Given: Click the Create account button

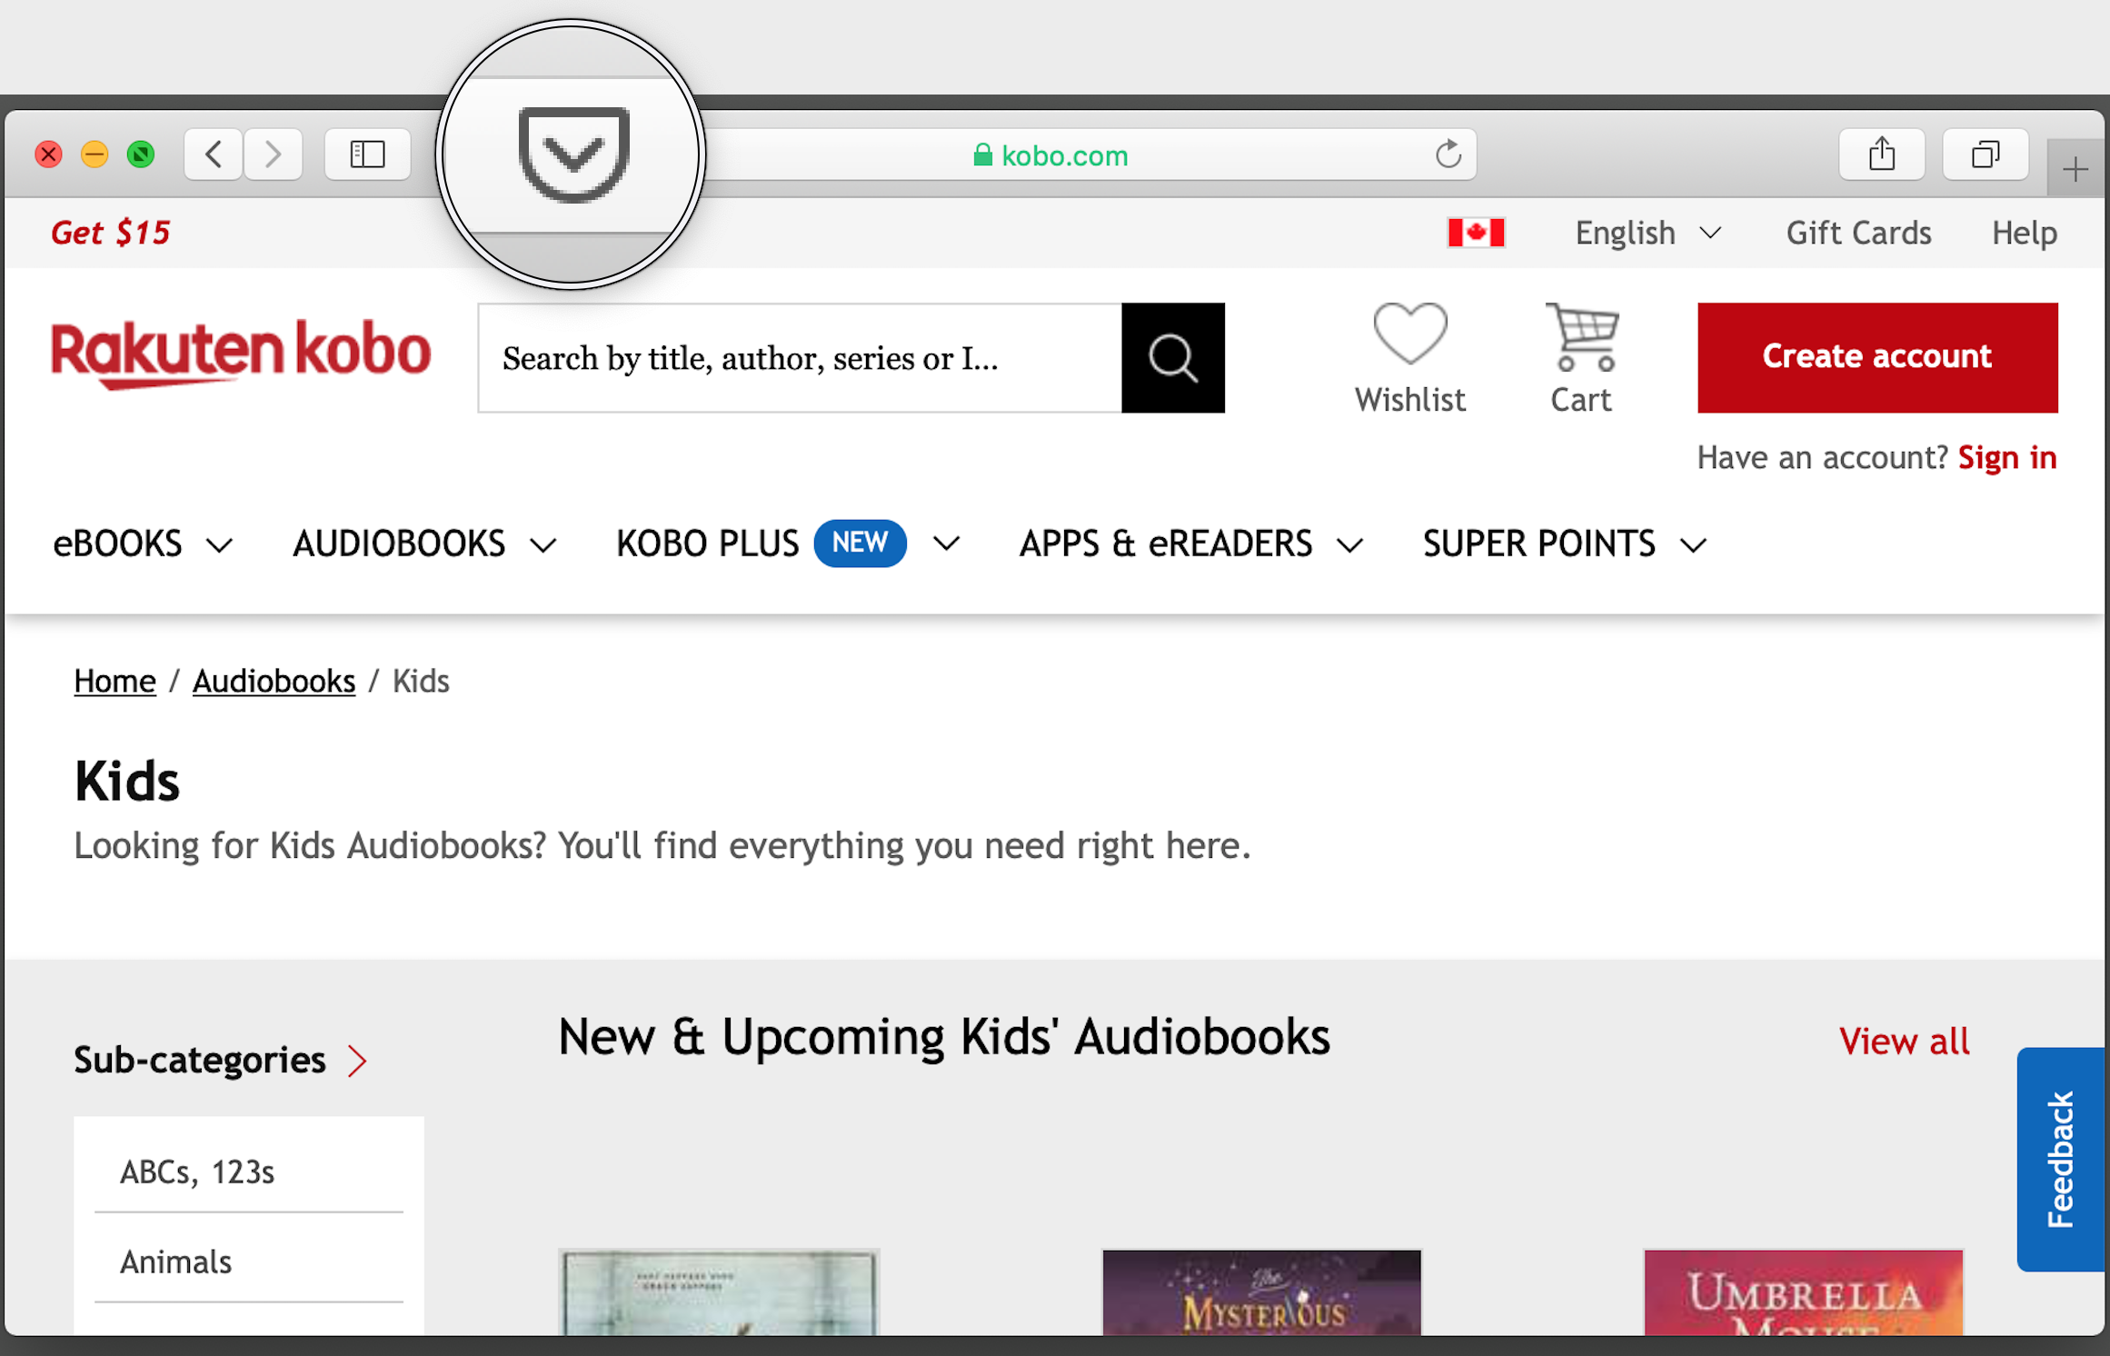Looking at the screenshot, I should point(1876,356).
